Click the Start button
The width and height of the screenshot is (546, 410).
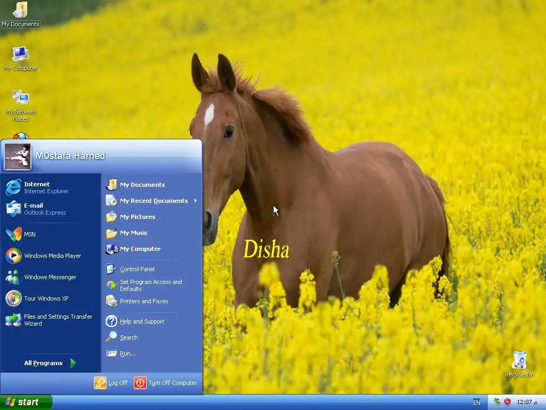[26, 402]
